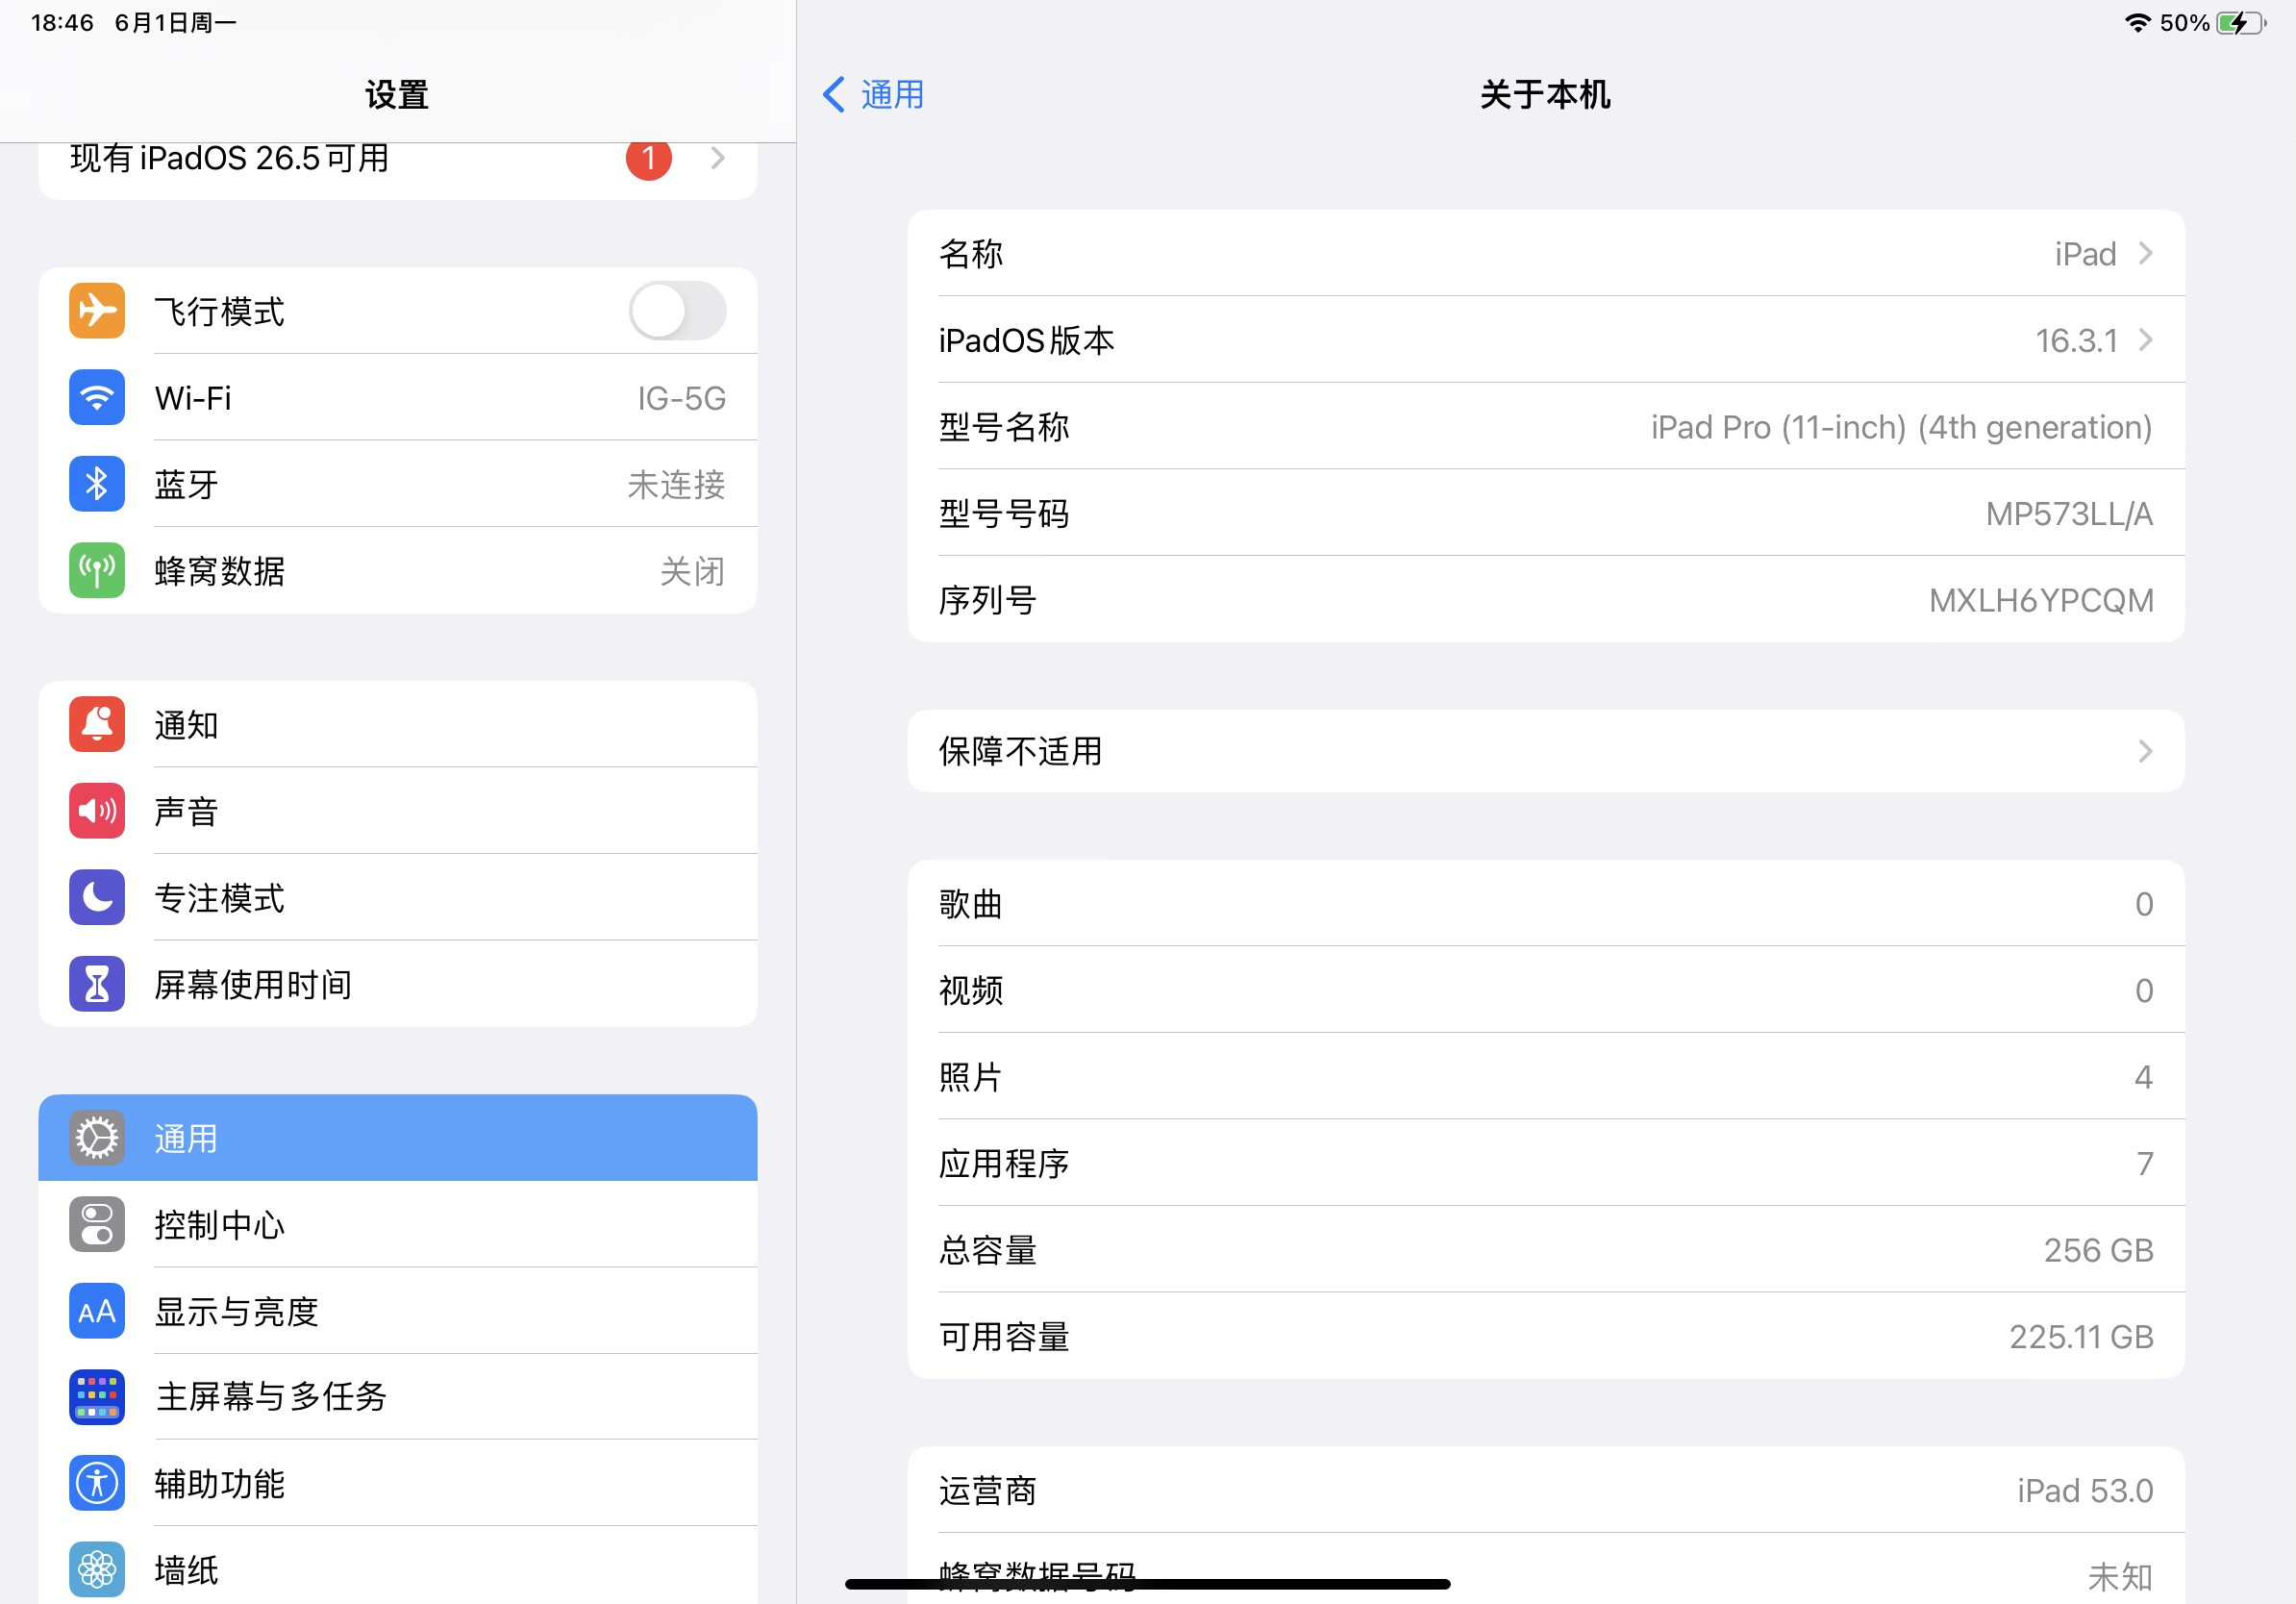Open the iPadOS 版本 disclosure chevron
Image resolution: width=2296 pixels, height=1604 pixels.
tap(2145, 340)
